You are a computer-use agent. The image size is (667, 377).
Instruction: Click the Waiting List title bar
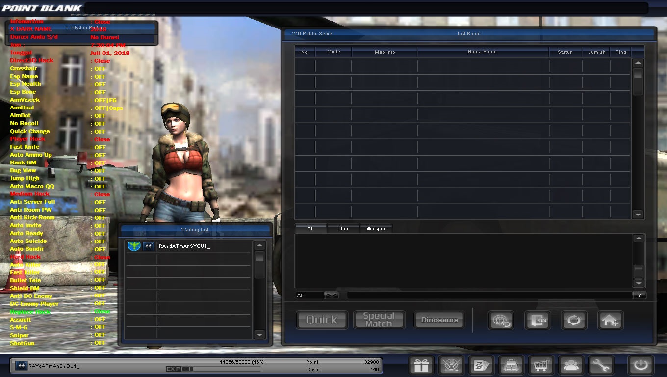pos(195,229)
